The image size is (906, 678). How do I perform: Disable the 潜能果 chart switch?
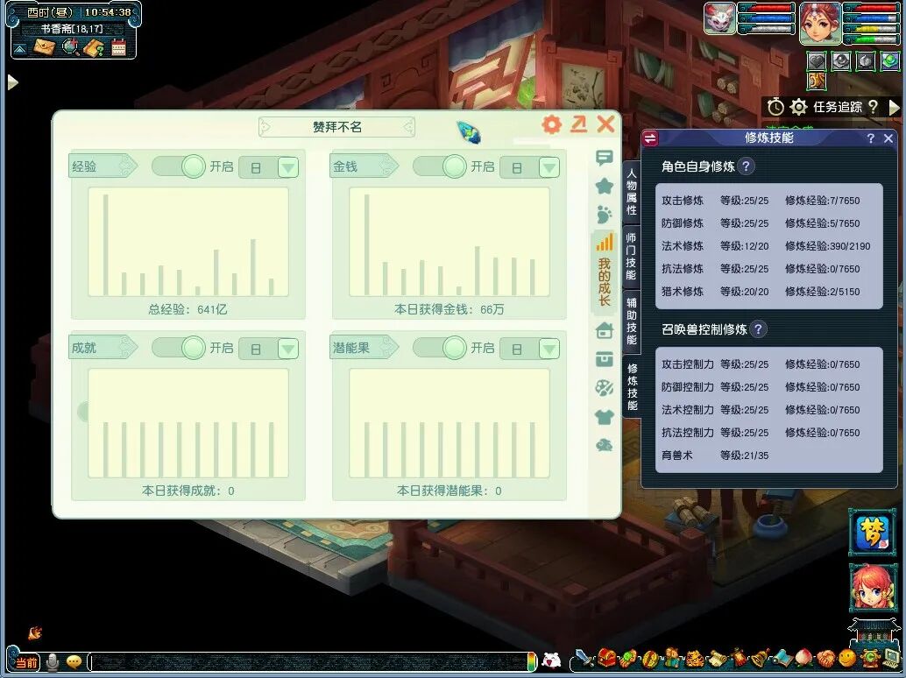(x=440, y=348)
